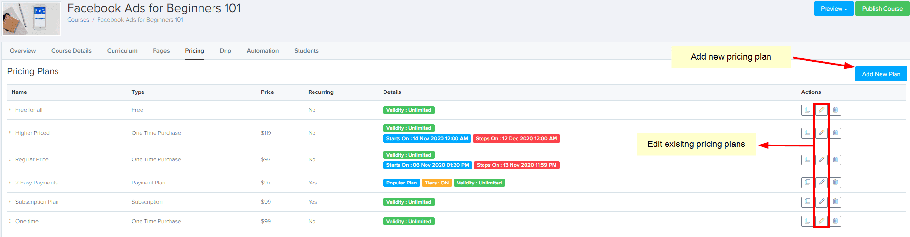This screenshot has height=237, width=910.
Task: Go to the Pages tab
Action: pyautogui.click(x=161, y=51)
